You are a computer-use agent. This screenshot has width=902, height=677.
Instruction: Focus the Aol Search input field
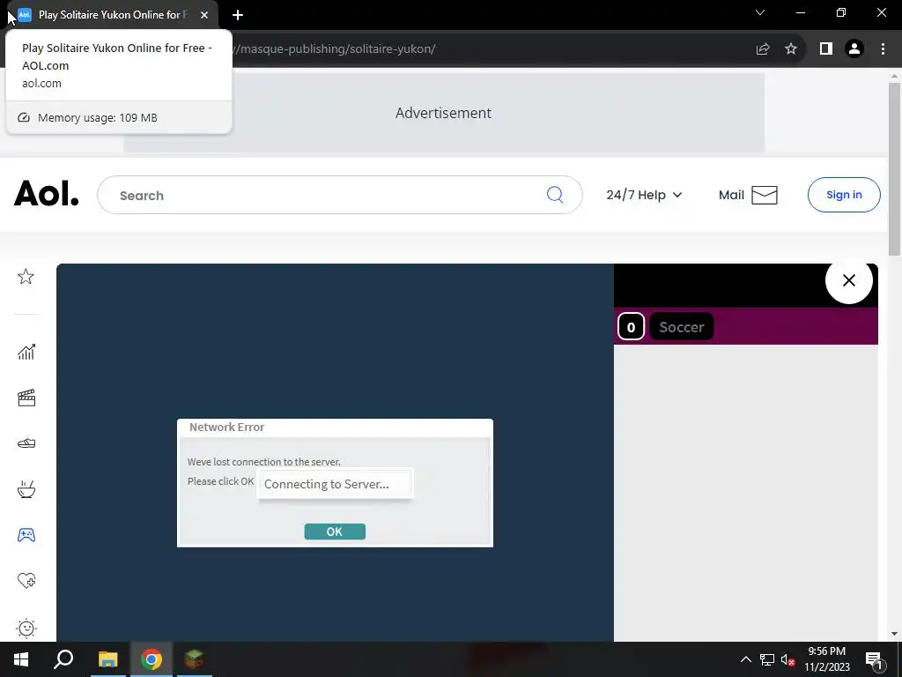(339, 195)
